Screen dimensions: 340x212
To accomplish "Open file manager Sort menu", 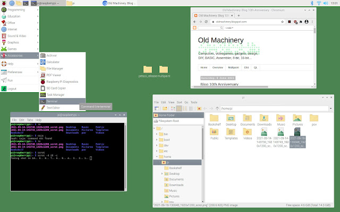I will pos(180,102).
